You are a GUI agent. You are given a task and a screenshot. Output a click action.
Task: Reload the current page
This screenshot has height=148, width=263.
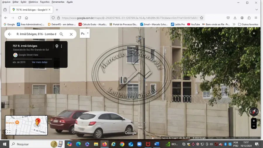[20, 18]
